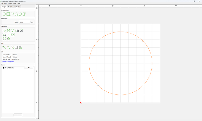The image size is (202, 121).
Task: Choose the Trim Vectors tool
Action: tap(12, 47)
